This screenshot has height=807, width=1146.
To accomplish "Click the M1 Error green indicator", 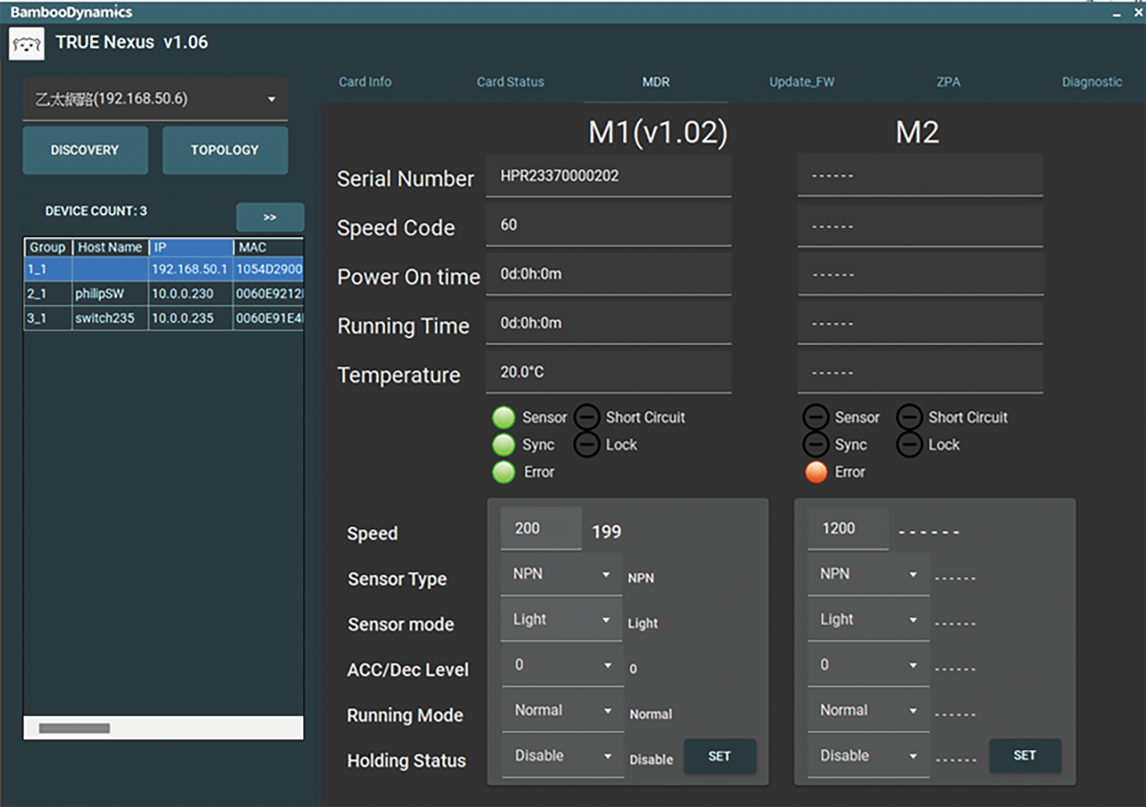I will point(504,472).
